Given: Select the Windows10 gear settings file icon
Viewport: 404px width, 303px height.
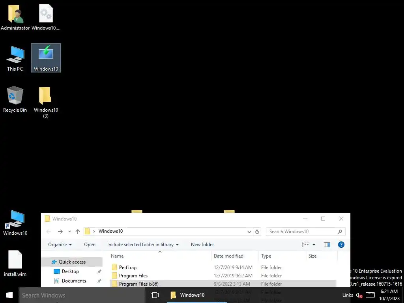Looking at the screenshot, I should (46, 17).
